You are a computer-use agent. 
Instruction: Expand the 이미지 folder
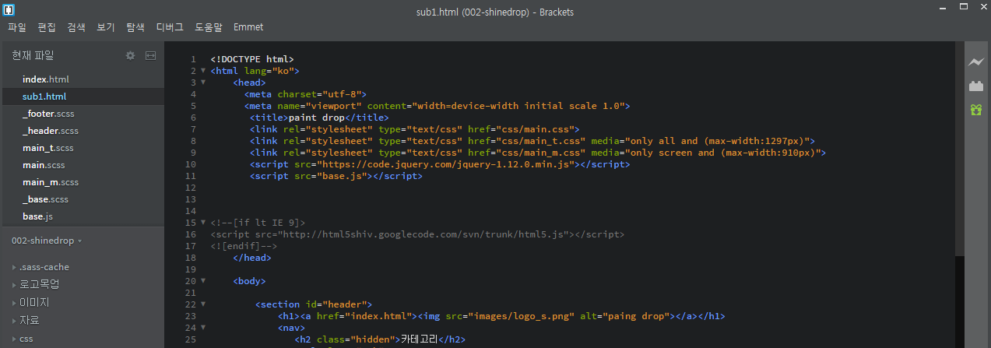point(14,302)
